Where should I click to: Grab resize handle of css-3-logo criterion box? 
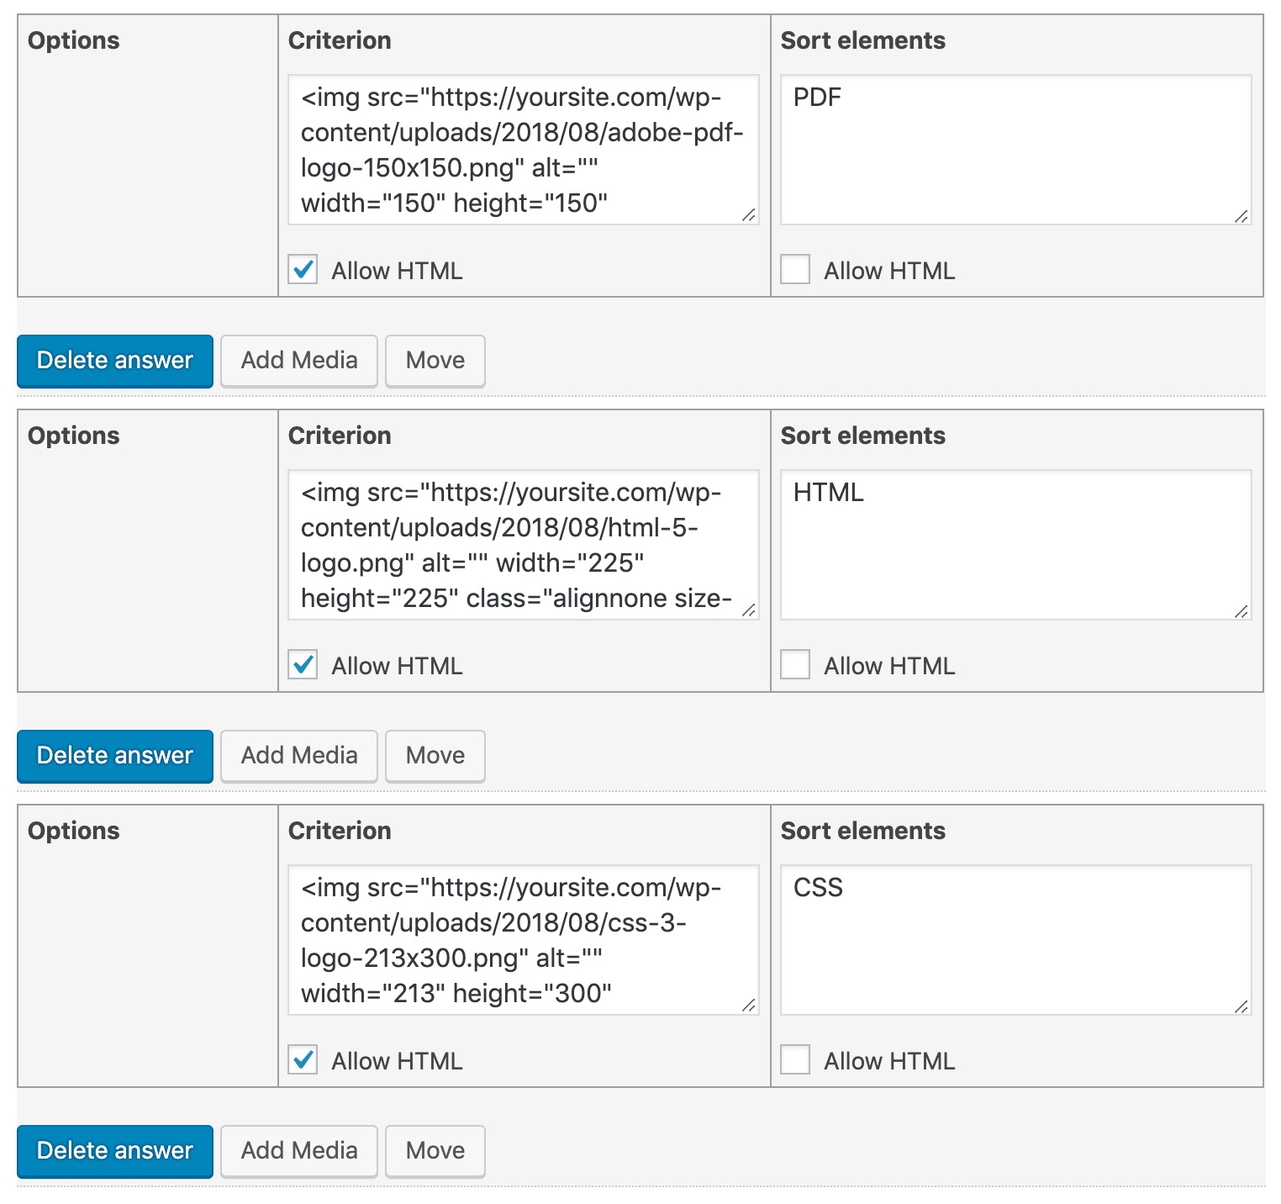click(x=748, y=1006)
